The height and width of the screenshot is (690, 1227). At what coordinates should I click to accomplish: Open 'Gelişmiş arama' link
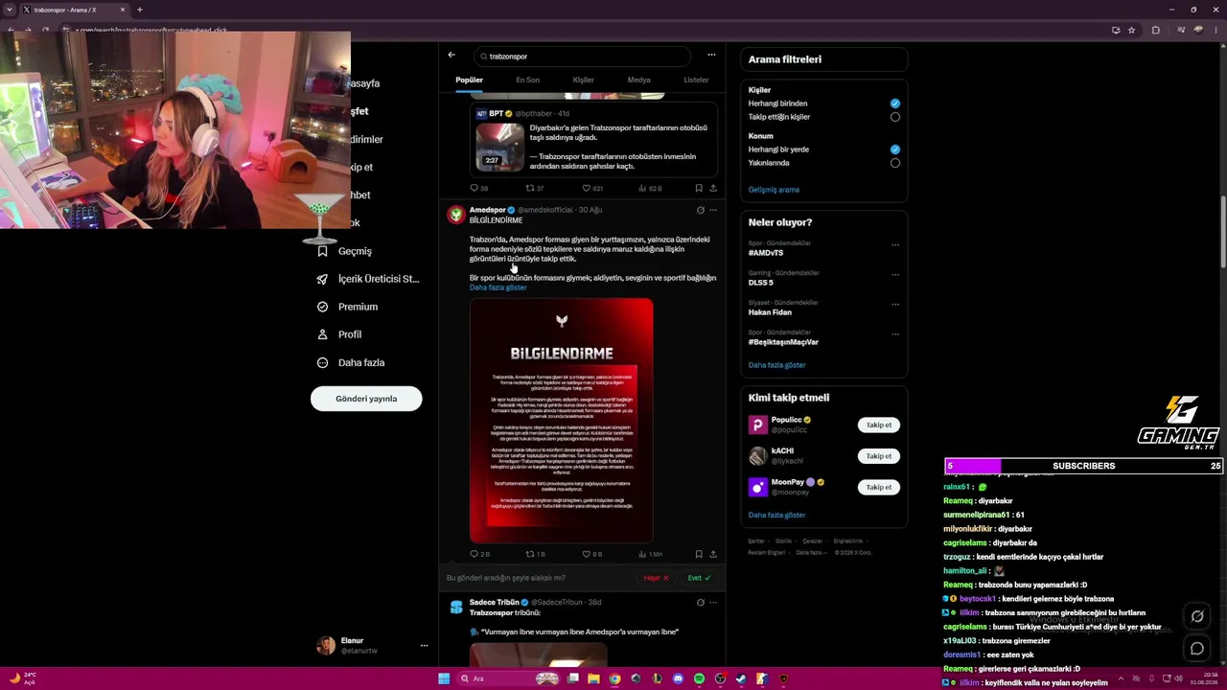pos(774,190)
